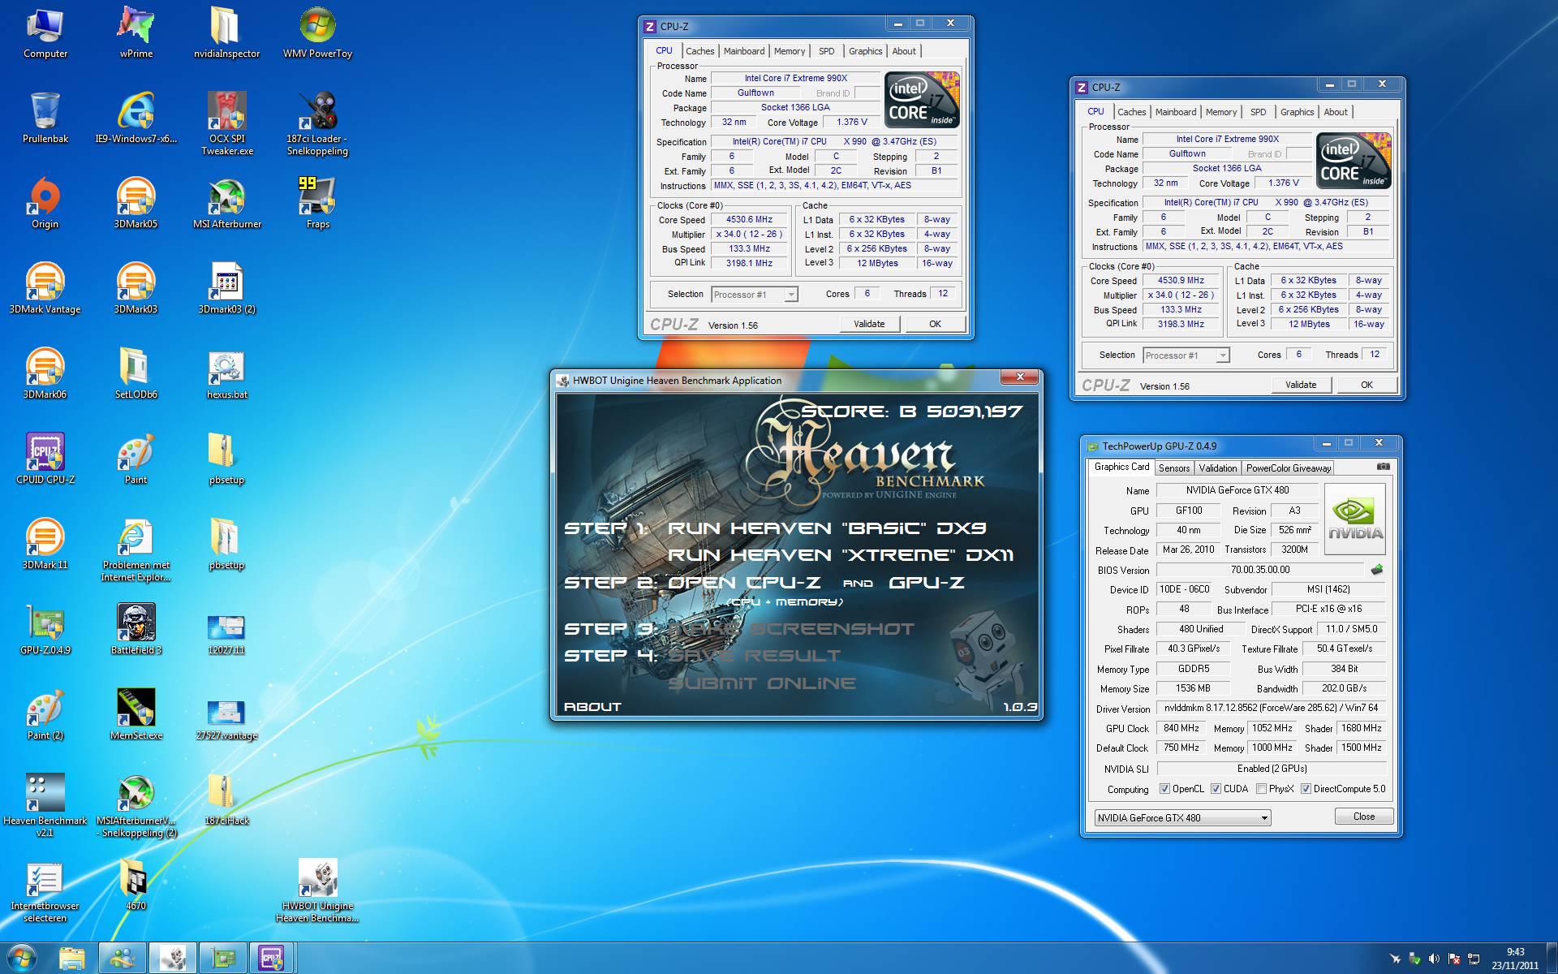Click OK in the right CPU-Z window

[1366, 385]
